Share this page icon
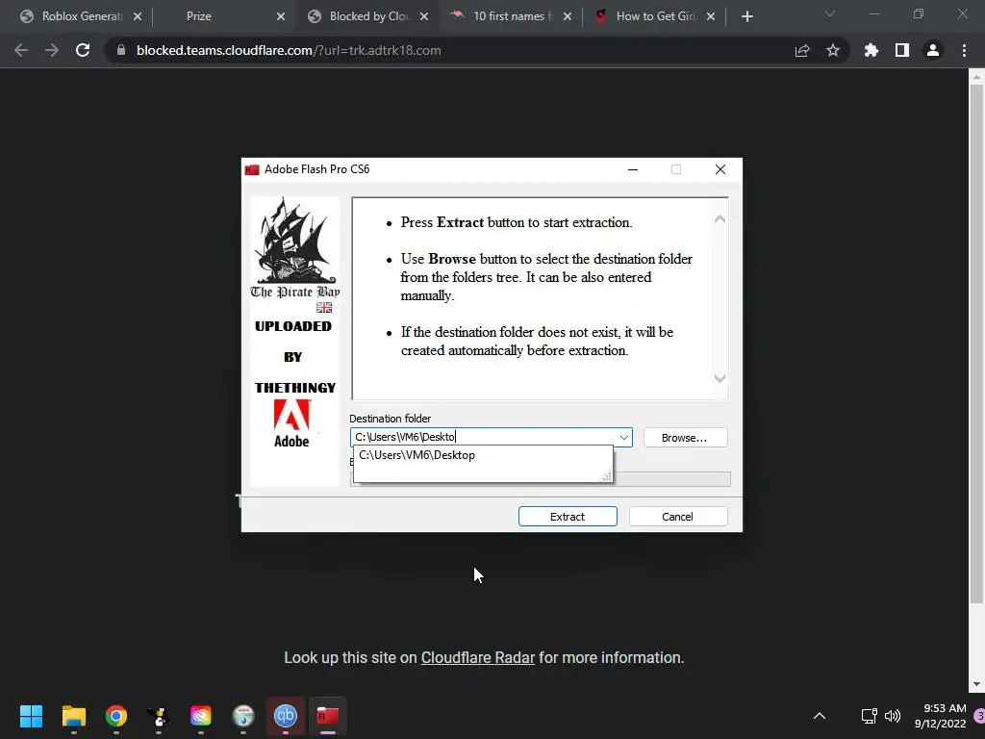The height and width of the screenshot is (739, 985). (x=802, y=50)
